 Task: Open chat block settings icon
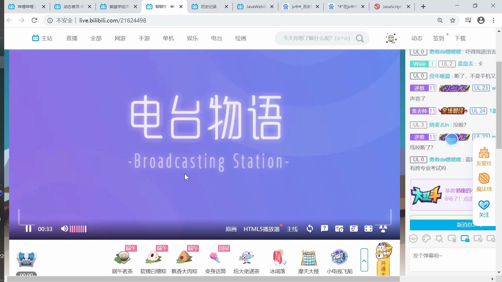click(478, 238)
